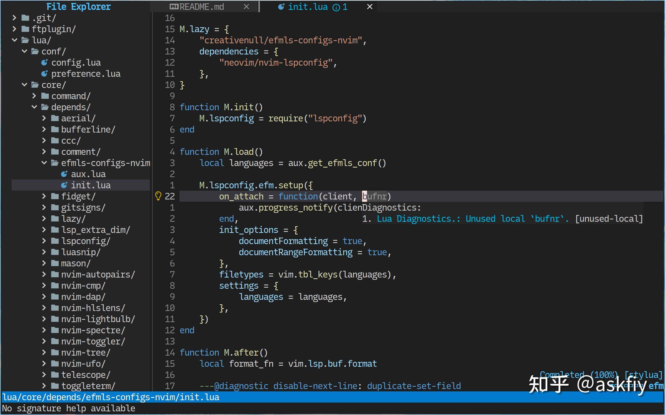Expand the ftplugin folder chevron
The image size is (665, 415).
[15, 29]
